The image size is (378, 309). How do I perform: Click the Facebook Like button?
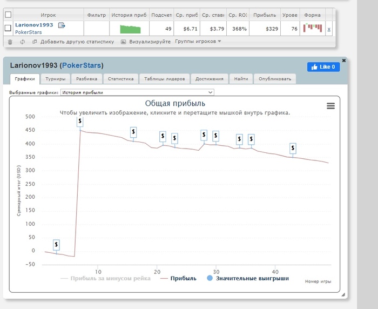(323, 67)
